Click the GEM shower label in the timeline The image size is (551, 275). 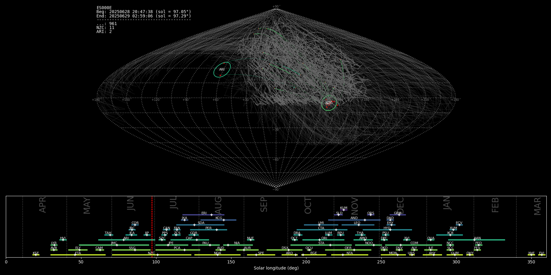pyautogui.click(x=397, y=213)
